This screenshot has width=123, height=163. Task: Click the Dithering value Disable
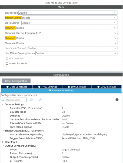point(66,116)
